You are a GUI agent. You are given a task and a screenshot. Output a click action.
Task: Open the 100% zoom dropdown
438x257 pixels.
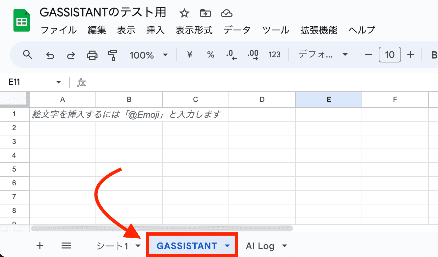(149, 55)
